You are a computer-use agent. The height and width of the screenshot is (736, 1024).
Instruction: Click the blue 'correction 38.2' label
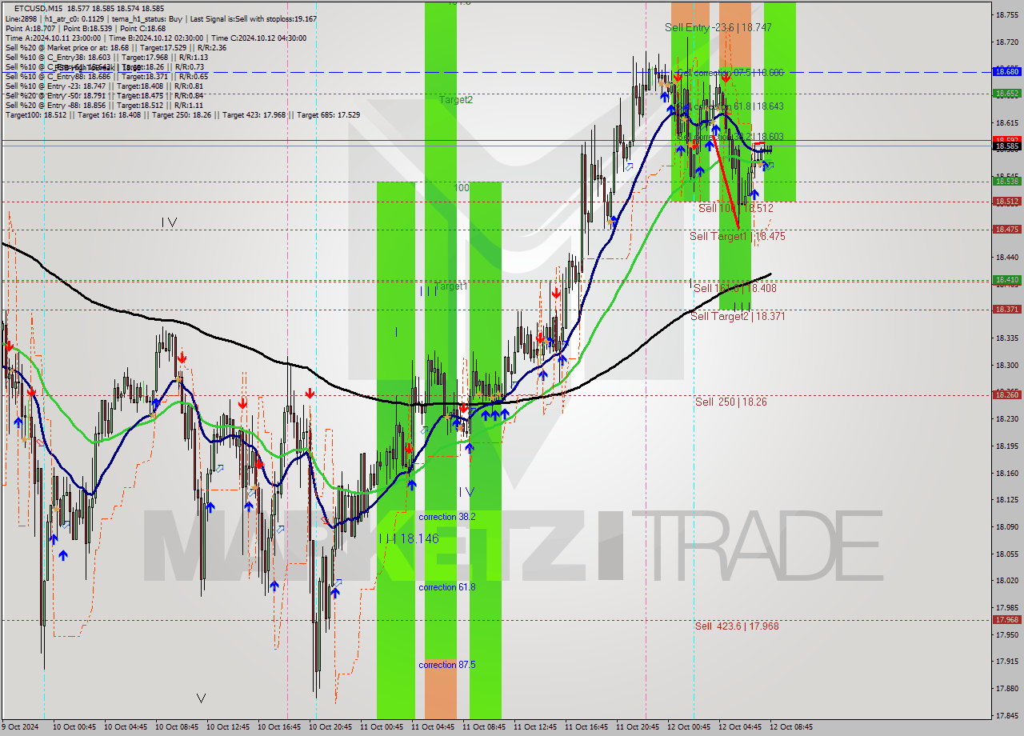pyautogui.click(x=447, y=517)
